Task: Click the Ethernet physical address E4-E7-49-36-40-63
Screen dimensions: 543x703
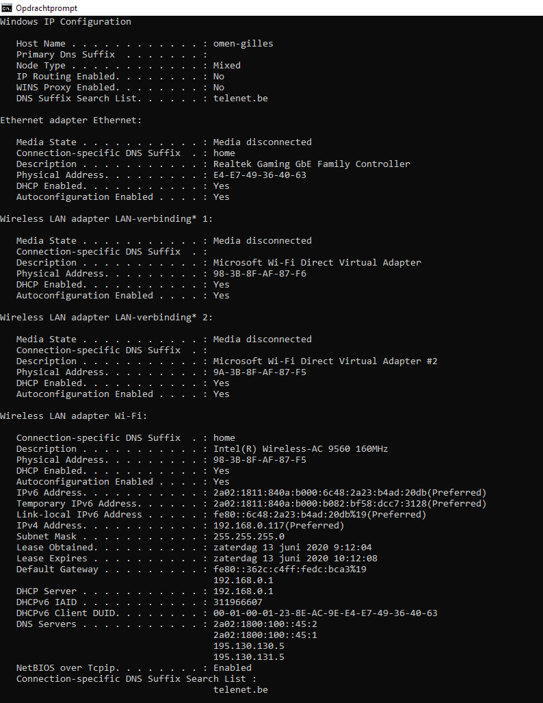Action: (x=259, y=175)
